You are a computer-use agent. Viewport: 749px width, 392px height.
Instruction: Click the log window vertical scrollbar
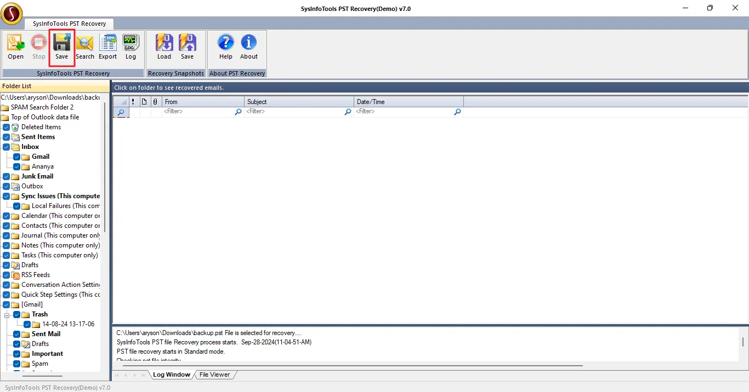[743, 343]
